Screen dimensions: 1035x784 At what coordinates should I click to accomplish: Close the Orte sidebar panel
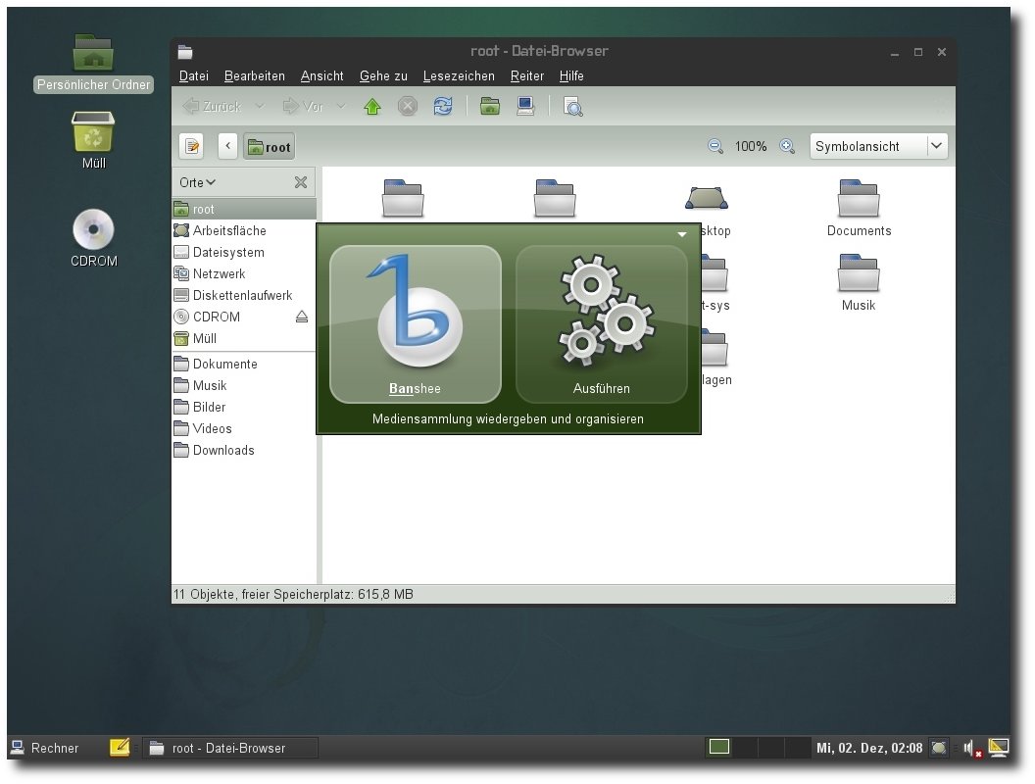coord(300,182)
